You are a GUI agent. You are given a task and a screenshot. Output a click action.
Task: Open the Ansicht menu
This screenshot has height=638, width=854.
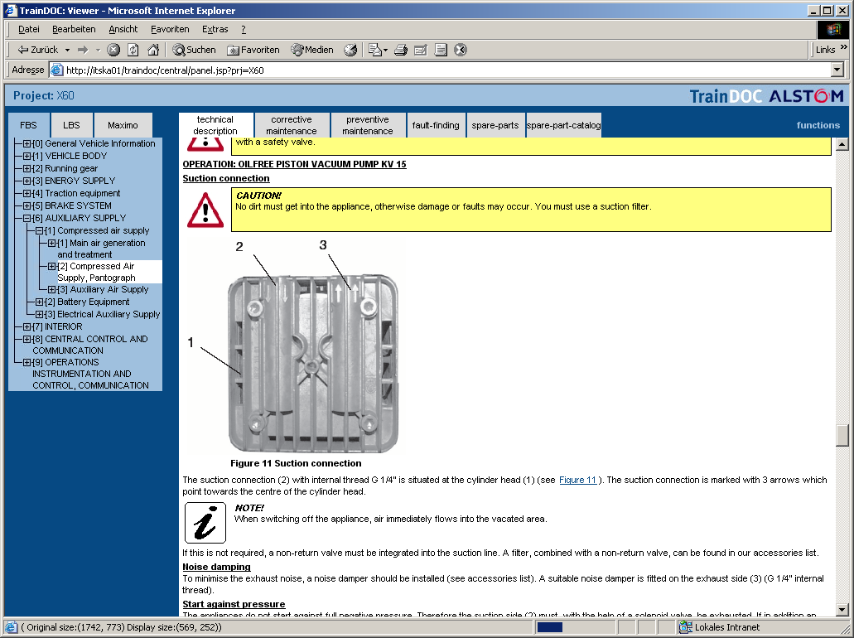coord(123,29)
